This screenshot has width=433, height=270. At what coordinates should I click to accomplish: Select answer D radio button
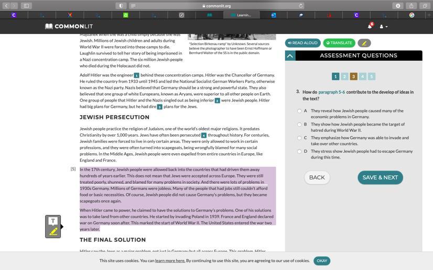tap(299, 151)
